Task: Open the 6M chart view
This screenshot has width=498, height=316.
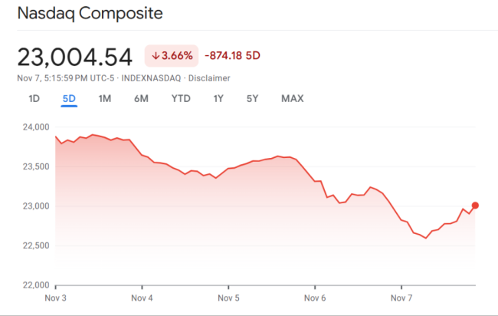Action: [141, 98]
